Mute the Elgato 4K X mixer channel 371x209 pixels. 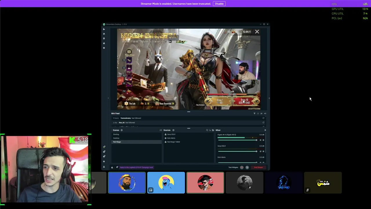pos(260,140)
